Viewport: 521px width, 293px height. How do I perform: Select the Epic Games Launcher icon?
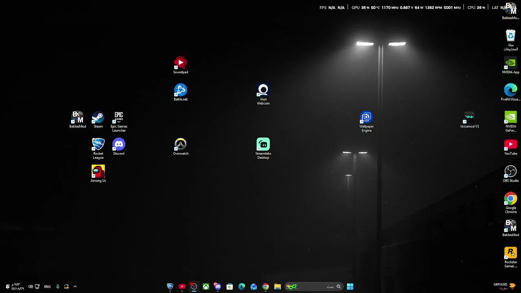click(x=119, y=122)
